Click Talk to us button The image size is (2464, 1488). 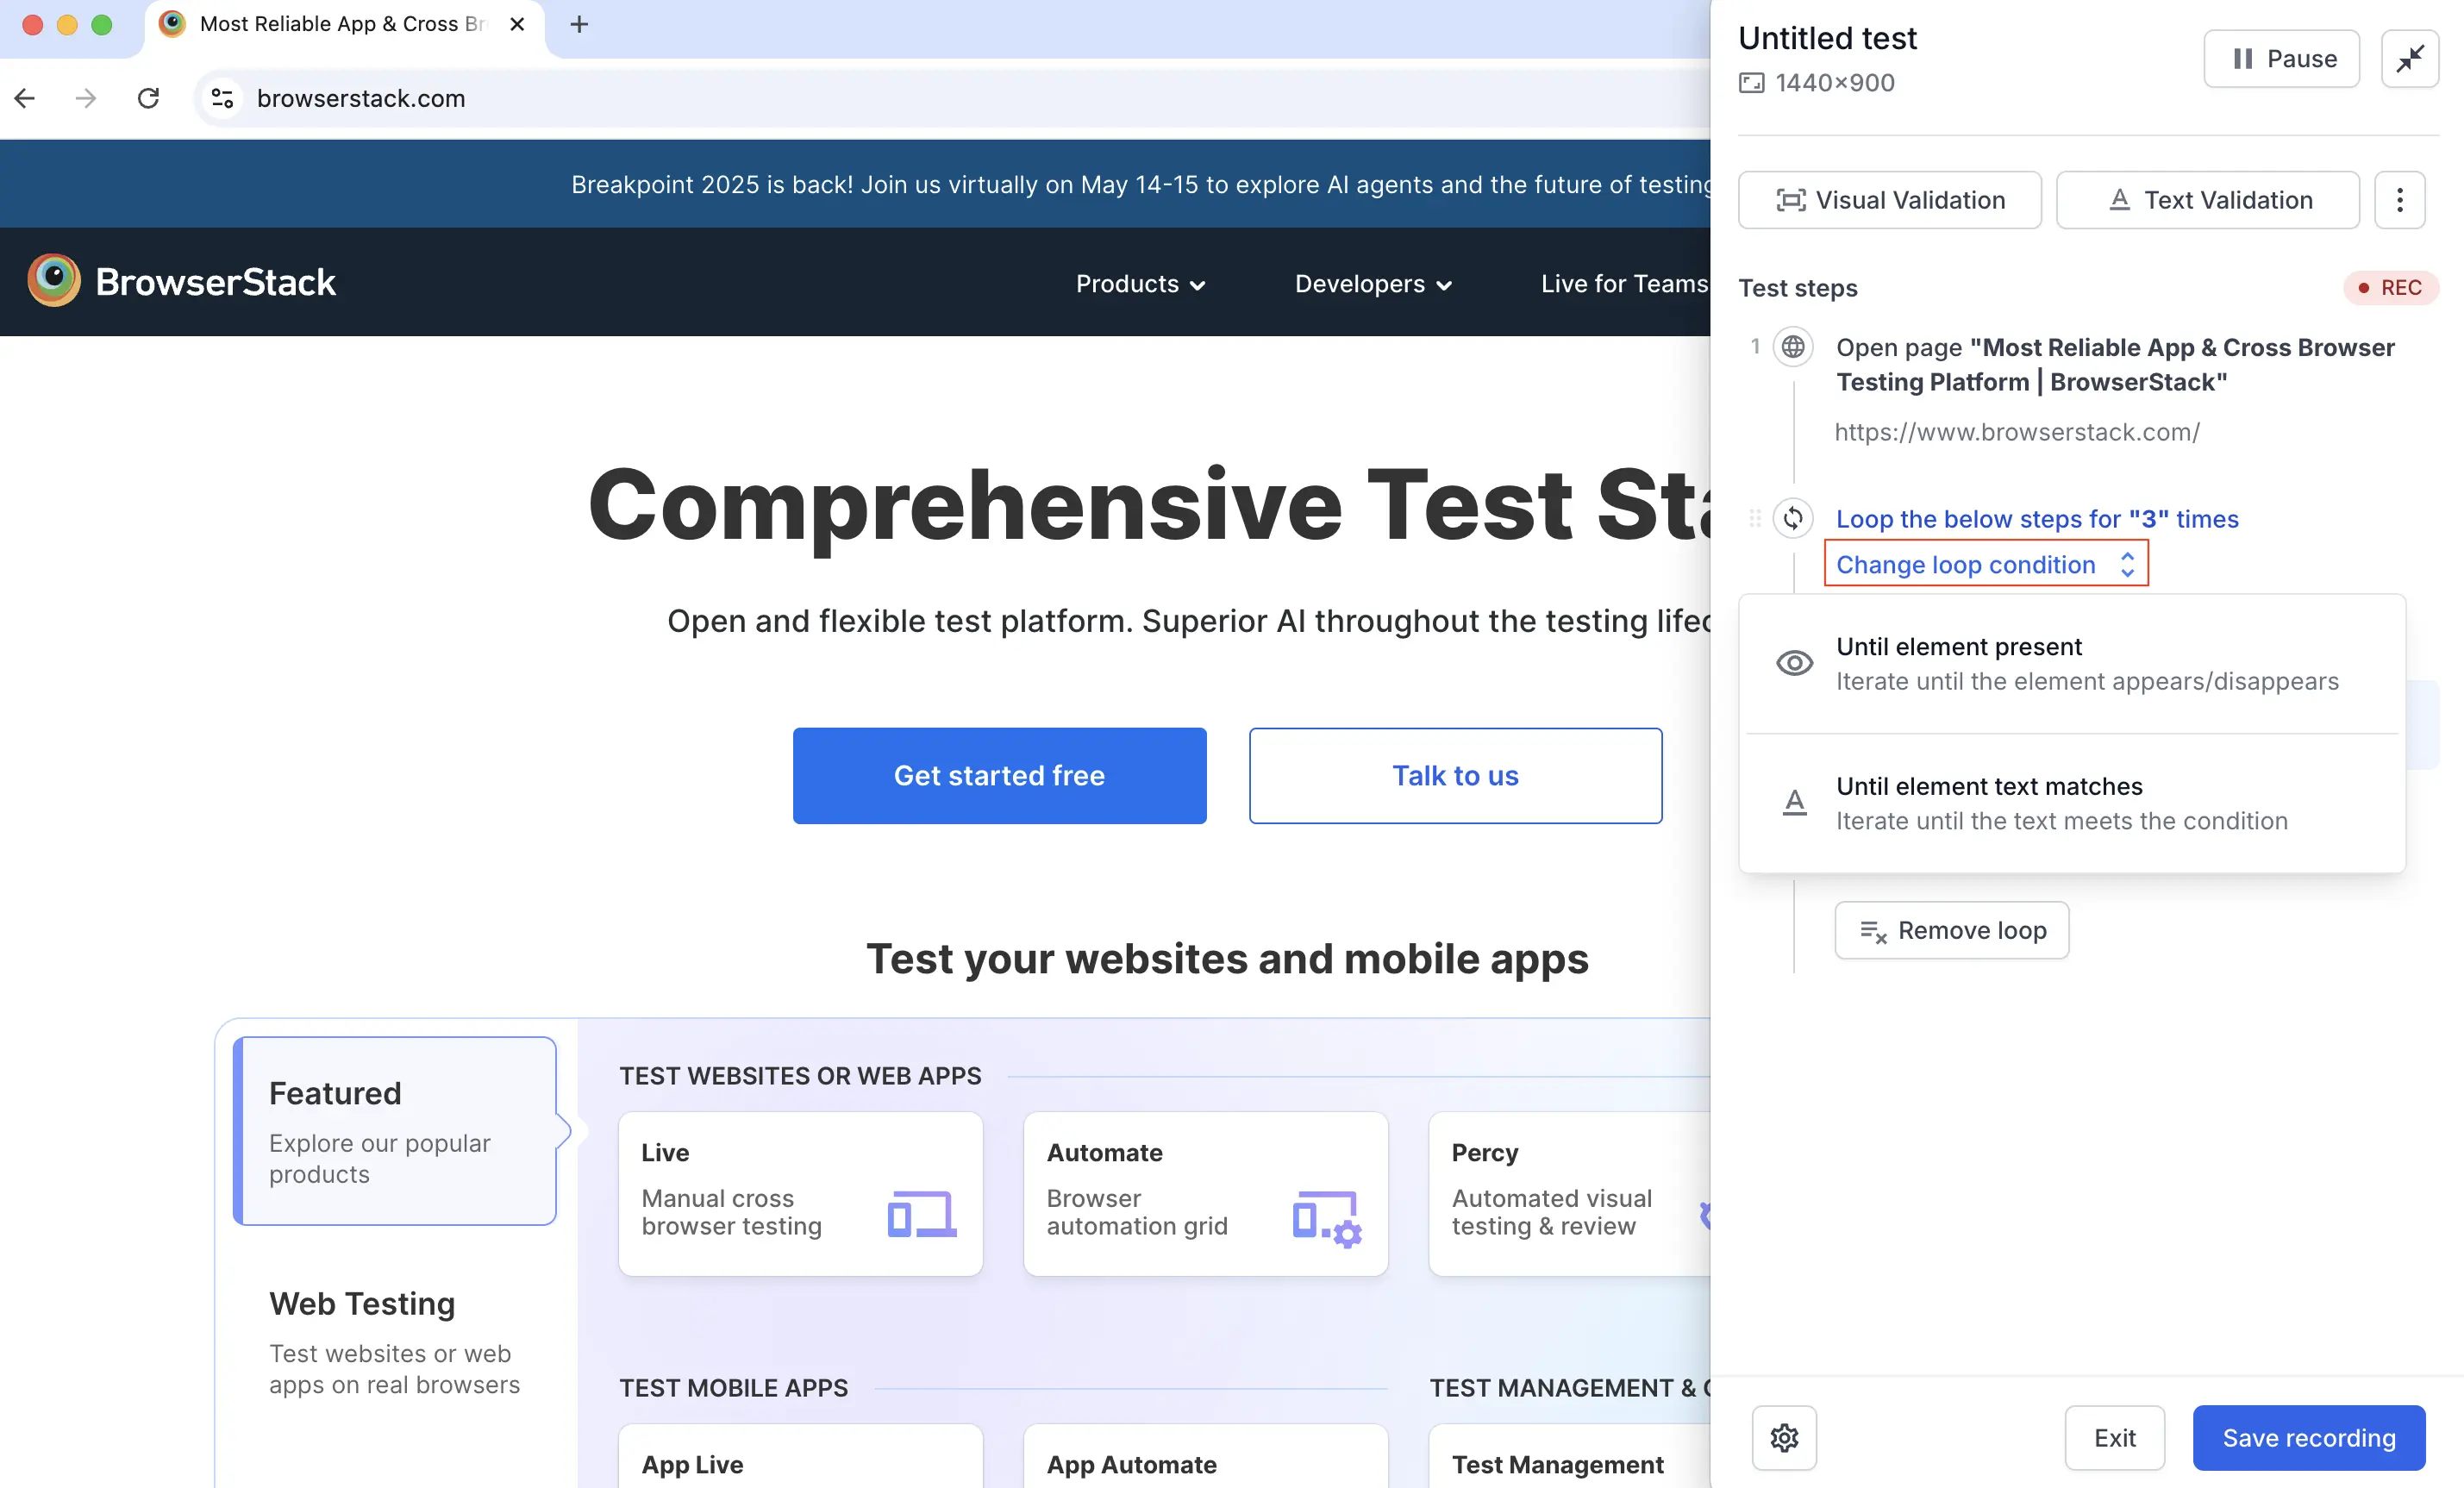tap(1455, 776)
